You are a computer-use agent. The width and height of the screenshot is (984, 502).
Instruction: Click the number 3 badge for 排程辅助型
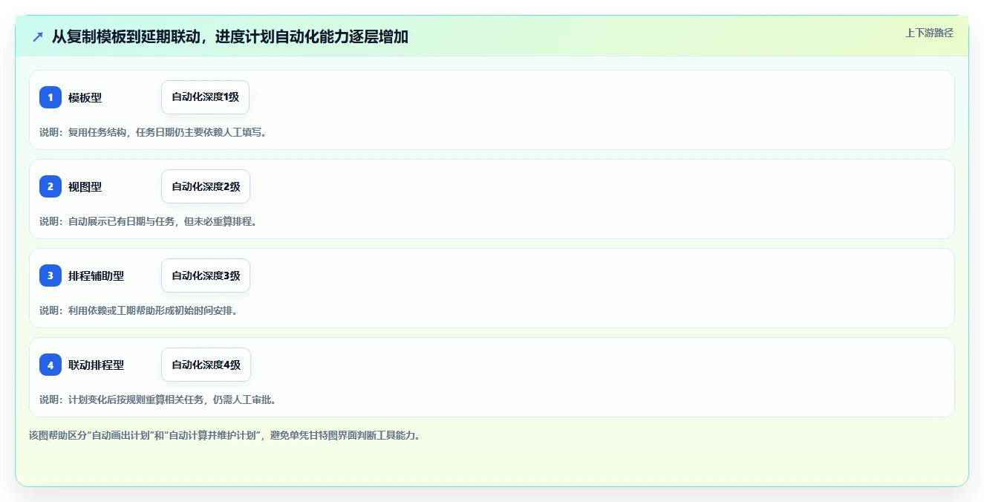[50, 276]
